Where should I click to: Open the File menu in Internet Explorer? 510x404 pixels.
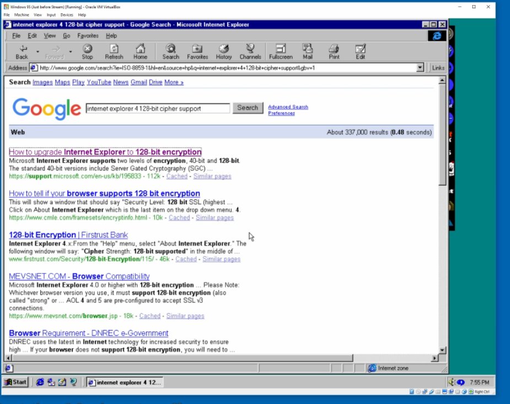[x=16, y=36]
